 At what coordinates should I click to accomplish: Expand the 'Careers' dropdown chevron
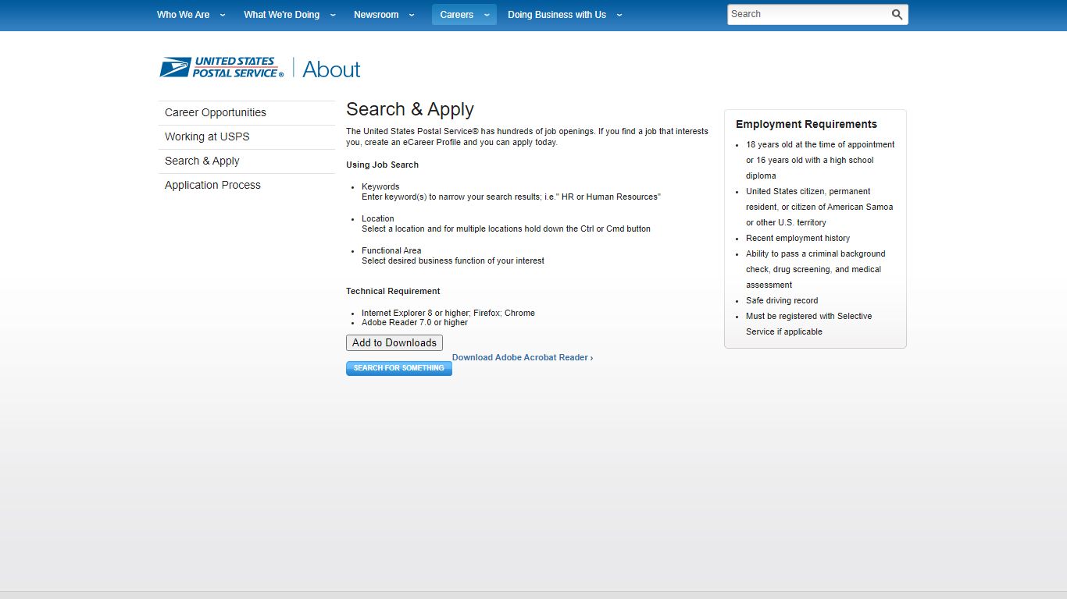point(486,15)
